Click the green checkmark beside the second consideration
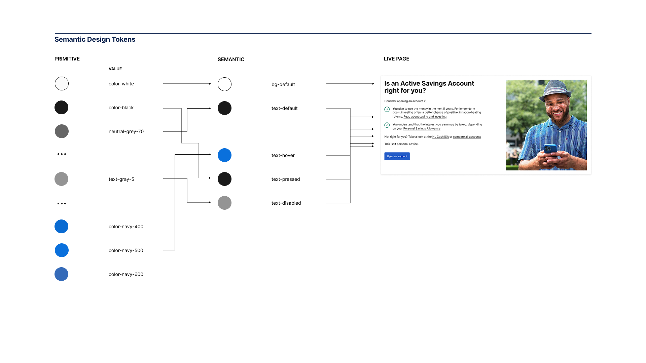The image size is (646, 363). 386,125
